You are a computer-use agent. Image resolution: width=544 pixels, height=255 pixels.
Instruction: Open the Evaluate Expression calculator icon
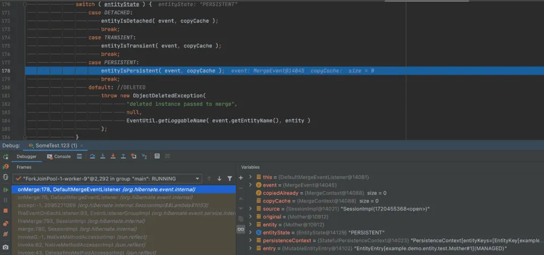click(x=157, y=157)
